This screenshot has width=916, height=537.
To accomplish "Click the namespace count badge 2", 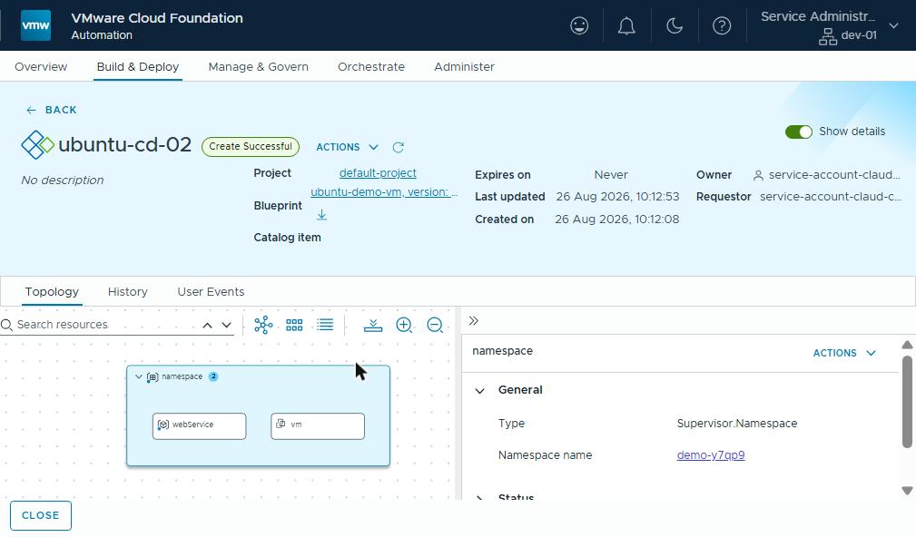I will (x=214, y=376).
